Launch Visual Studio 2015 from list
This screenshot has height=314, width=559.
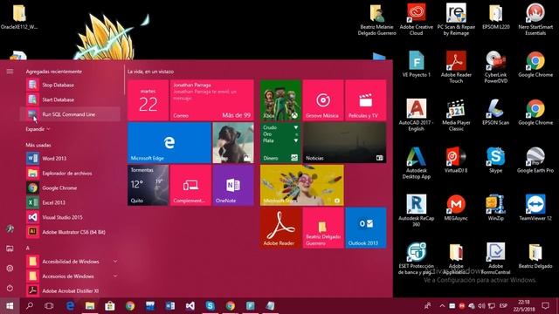point(70,217)
